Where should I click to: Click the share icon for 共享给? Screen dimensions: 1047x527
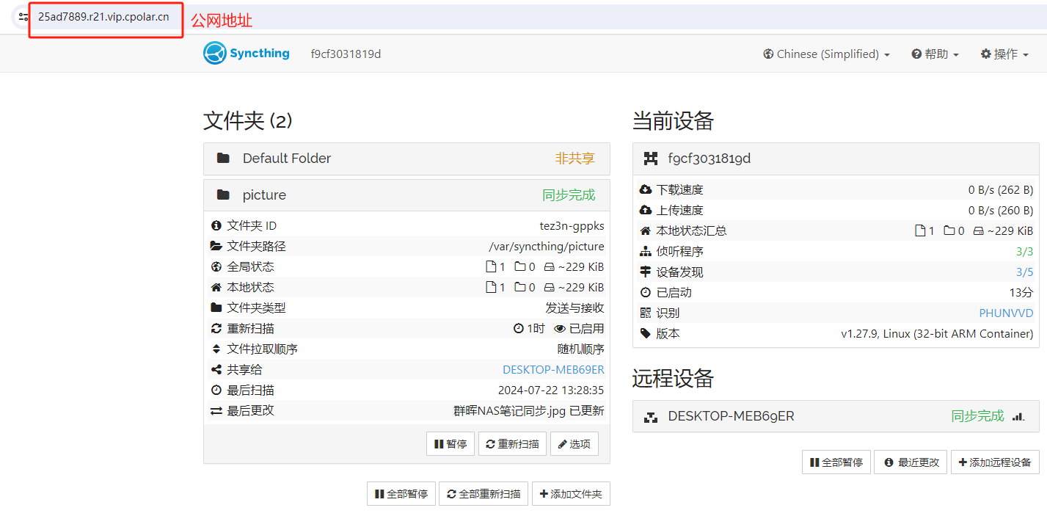click(216, 369)
